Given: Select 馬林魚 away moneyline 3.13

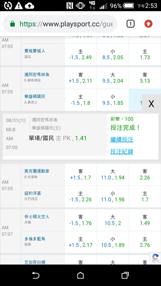Looking at the screenshot, I should 145,78.
